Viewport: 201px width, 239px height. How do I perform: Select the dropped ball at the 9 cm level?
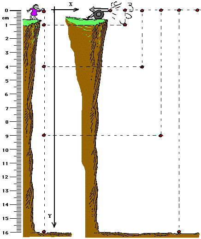tap(44, 135)
